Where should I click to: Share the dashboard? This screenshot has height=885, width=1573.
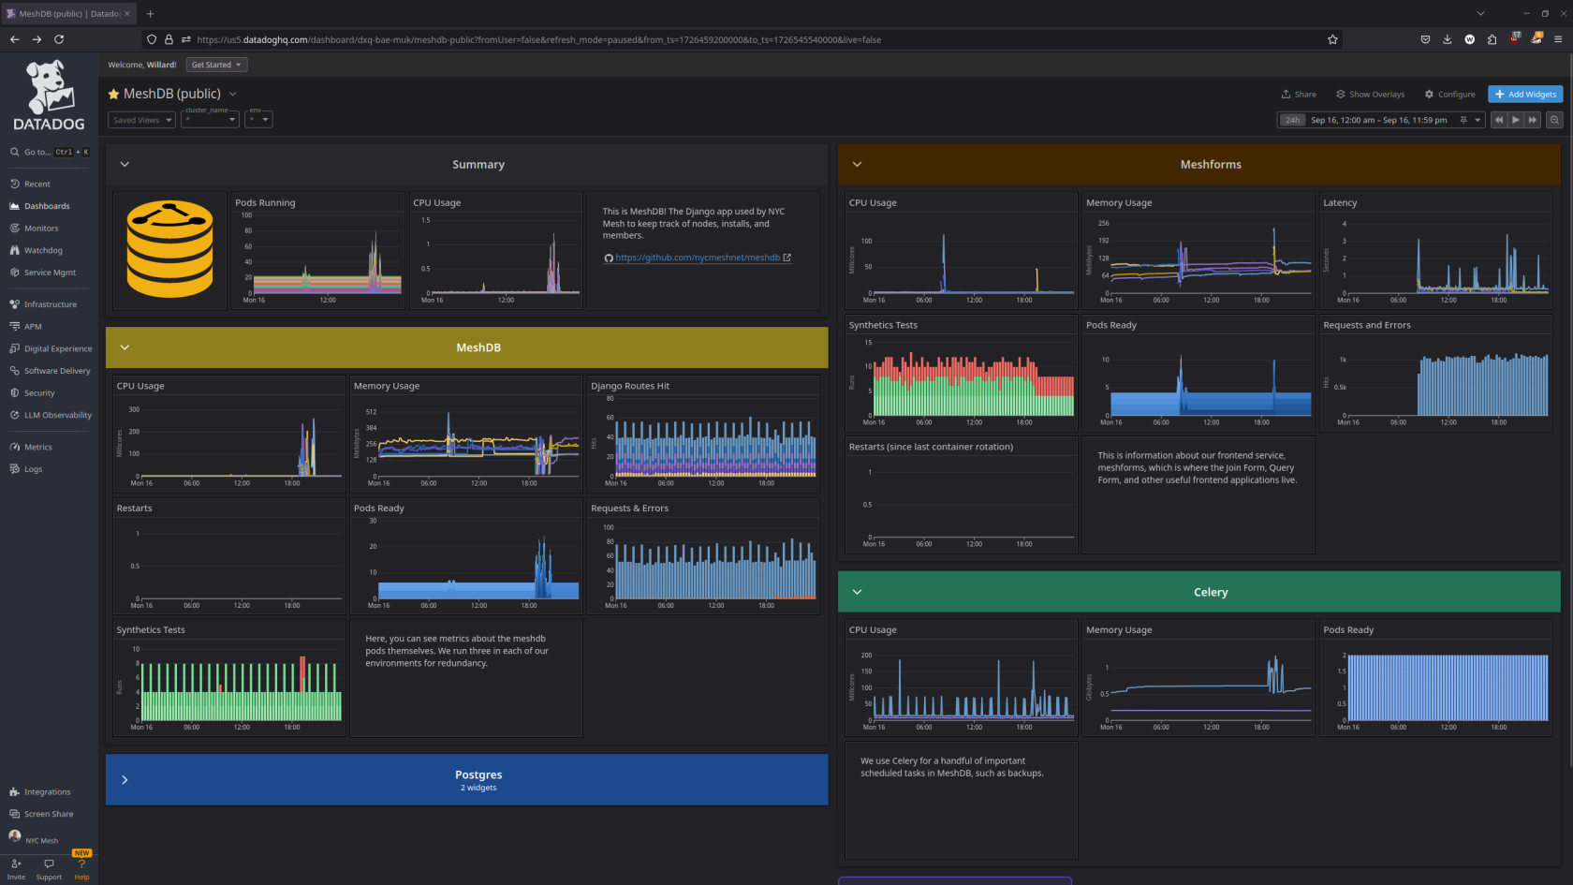[x=1299, y=95]
